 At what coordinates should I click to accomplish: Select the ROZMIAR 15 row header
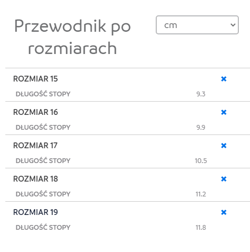[x=35, y=79]
